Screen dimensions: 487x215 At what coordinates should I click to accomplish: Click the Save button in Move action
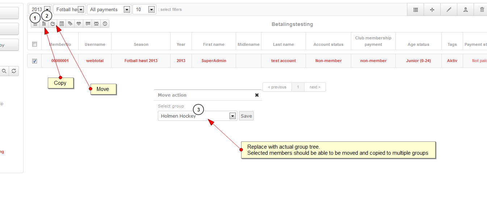click(x=246, y=116)
